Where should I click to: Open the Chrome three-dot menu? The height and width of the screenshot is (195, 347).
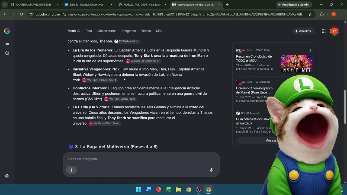[342, 14]
